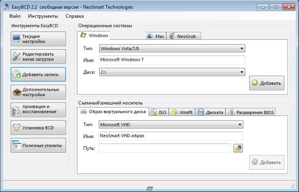Viewport: 299px width, 192px height.
Task: Open the Файл menu
Action: [15, 16]
